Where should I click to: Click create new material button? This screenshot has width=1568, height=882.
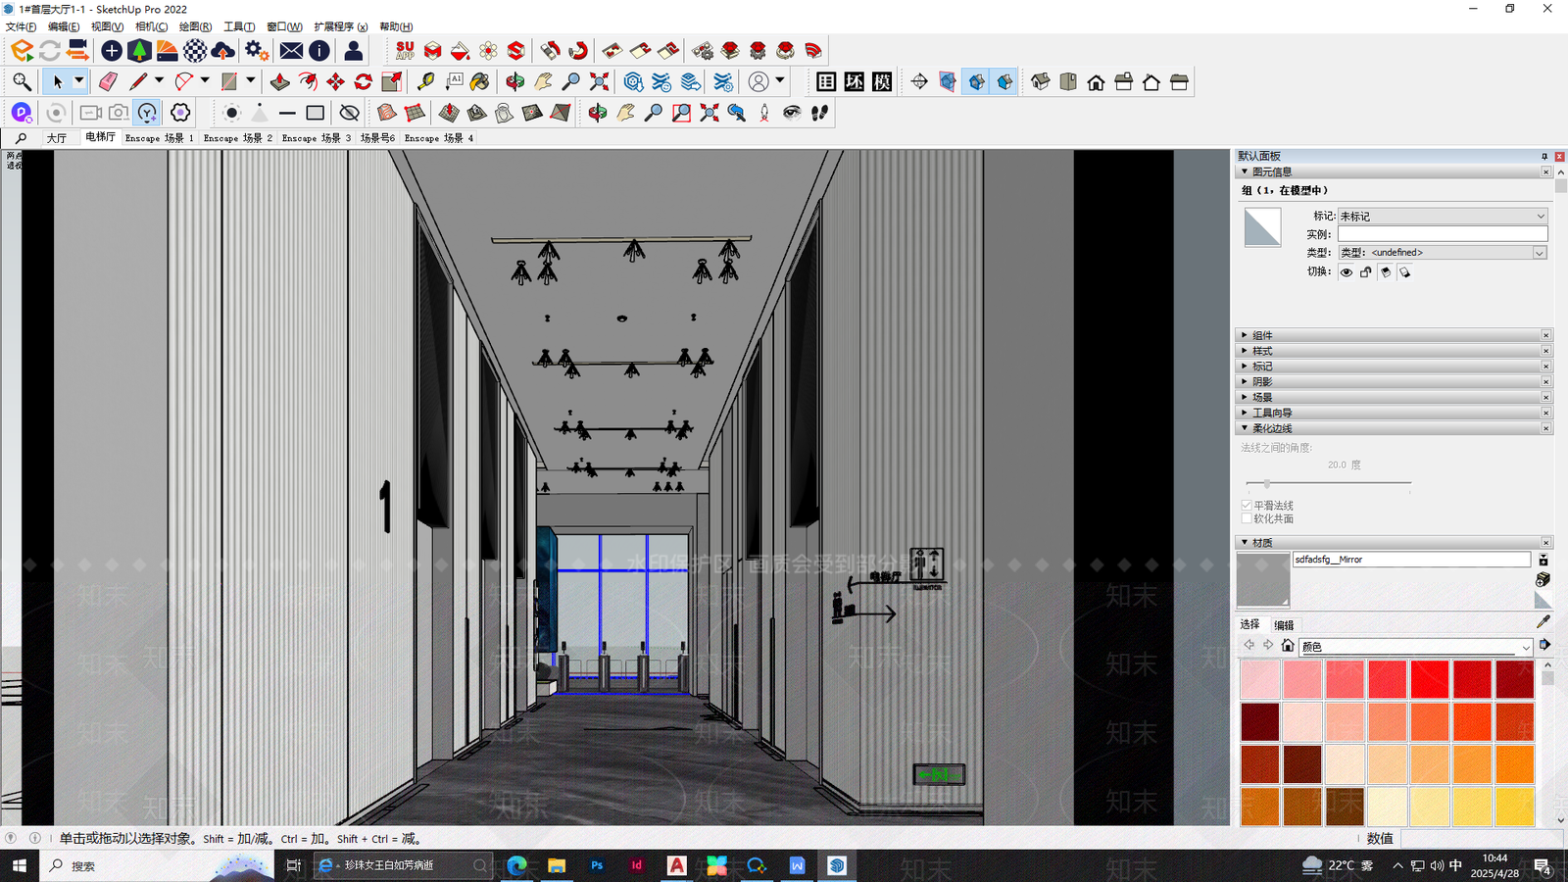click(x=1543, y=580)
